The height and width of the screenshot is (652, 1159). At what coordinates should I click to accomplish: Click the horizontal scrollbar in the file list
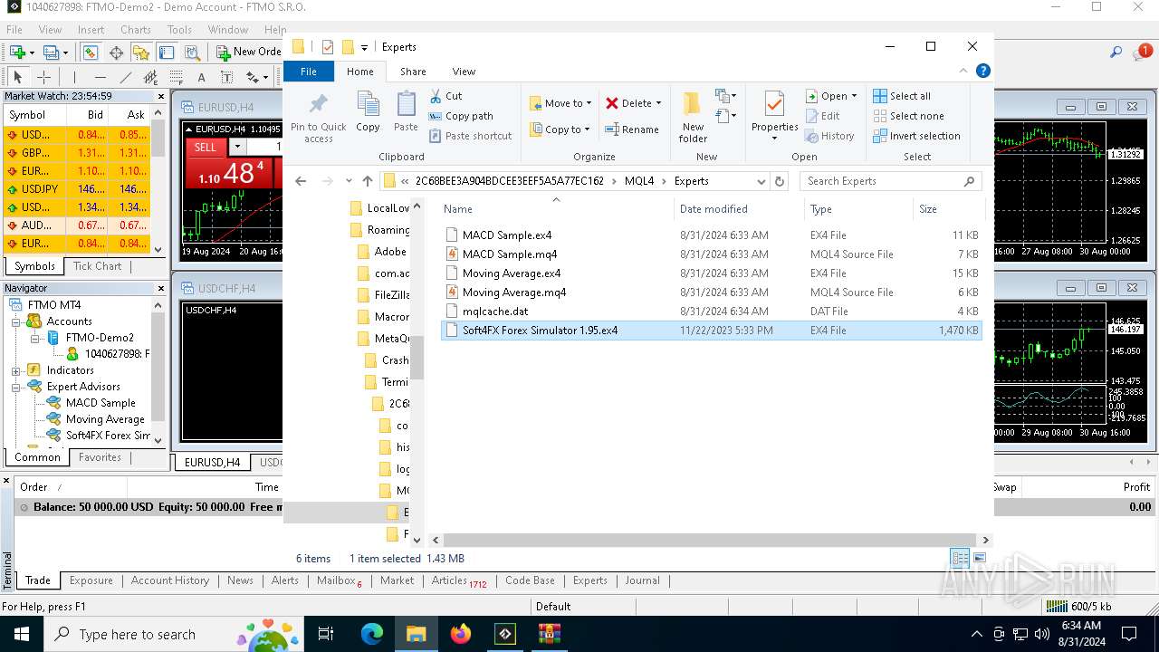tap(712, 540)
